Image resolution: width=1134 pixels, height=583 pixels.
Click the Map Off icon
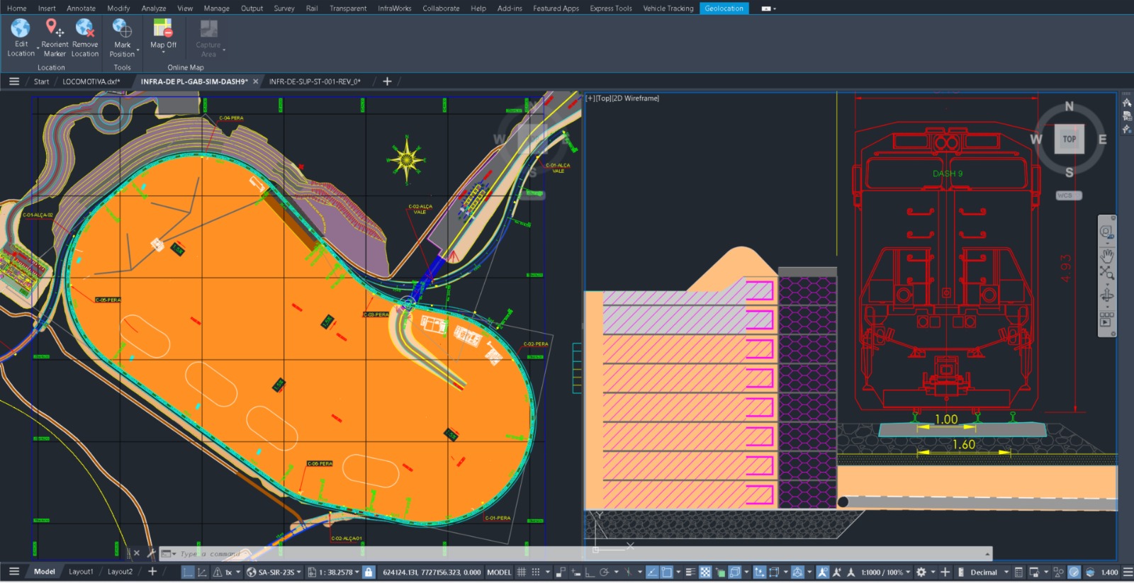click(x=163, y=28)
